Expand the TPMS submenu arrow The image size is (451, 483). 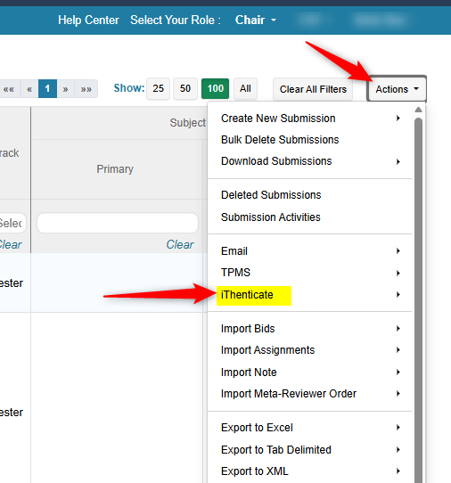[x=398, y=273]
